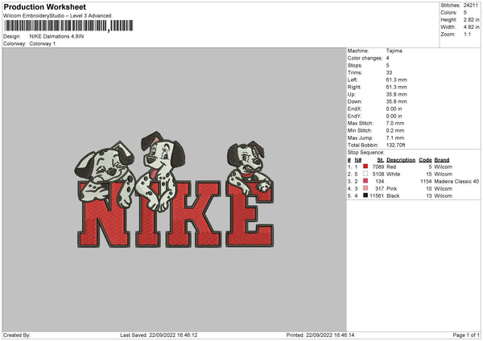483x341 pixels.
Task: Click the 'Colors:' label in the header
Action: (x=449, y=13)
